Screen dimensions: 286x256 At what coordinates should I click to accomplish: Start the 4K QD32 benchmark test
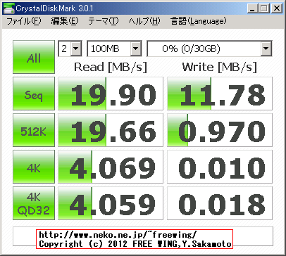coord(34,203)
